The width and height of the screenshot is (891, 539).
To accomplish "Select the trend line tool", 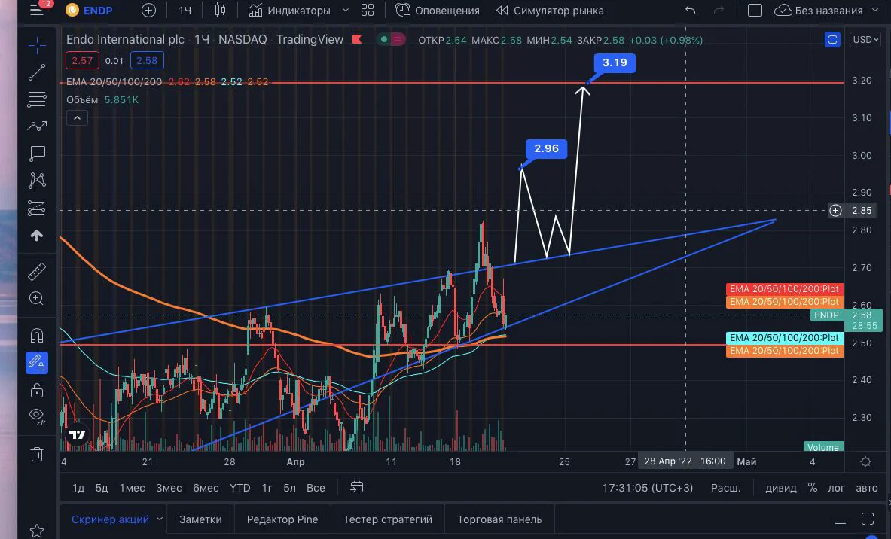I will coord(37,72).
